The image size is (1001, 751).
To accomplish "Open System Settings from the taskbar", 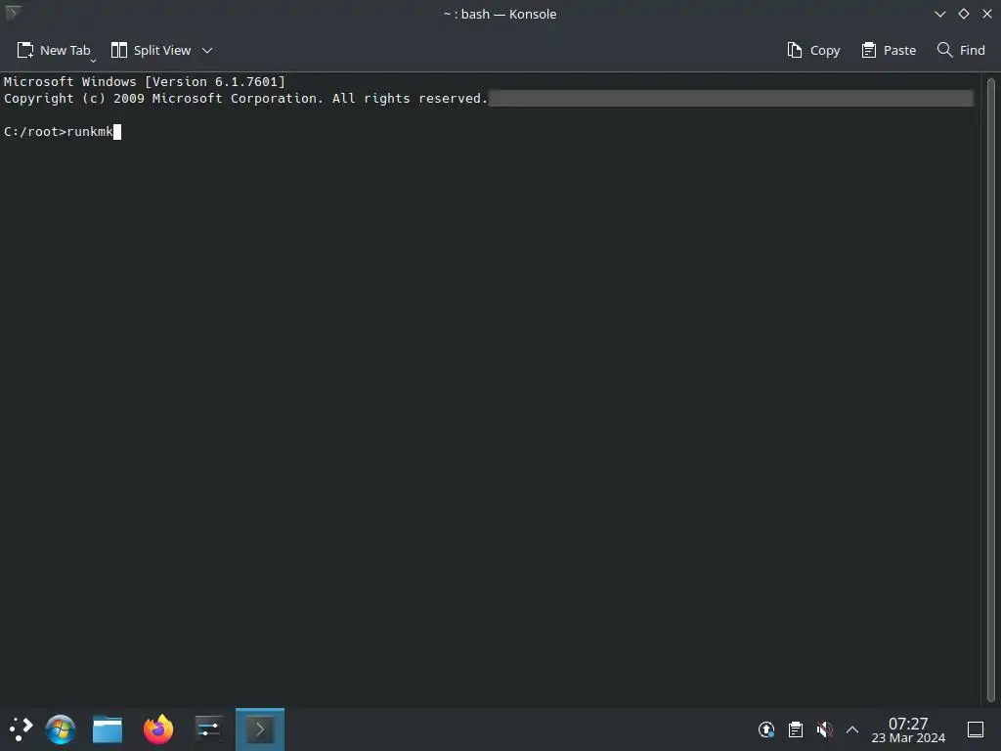I will coord(208,729).
